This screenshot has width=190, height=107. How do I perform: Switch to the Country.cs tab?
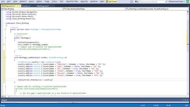[x=26, y=6]
